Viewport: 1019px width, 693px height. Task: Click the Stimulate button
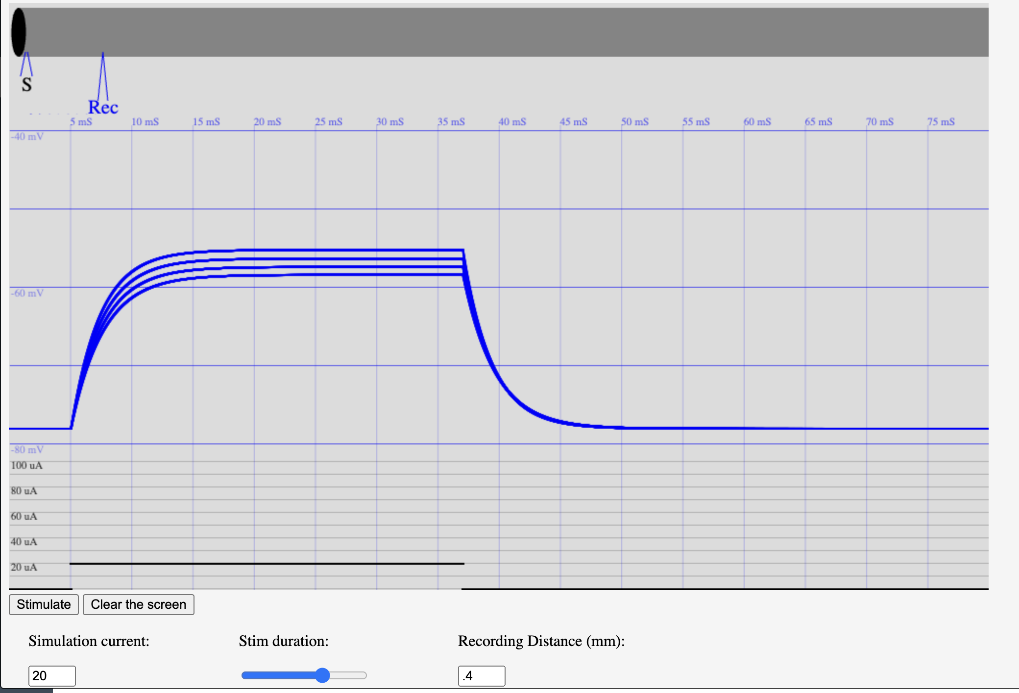pyautogui.click(x=44, y=604)
